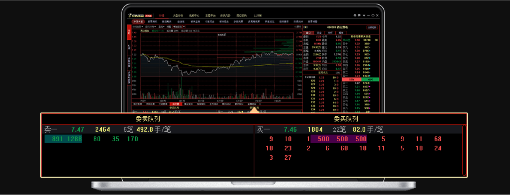Switch to the K线 vertical tab on the left
The height and width of the screenshot is (195, 510).
pos(129,47)
